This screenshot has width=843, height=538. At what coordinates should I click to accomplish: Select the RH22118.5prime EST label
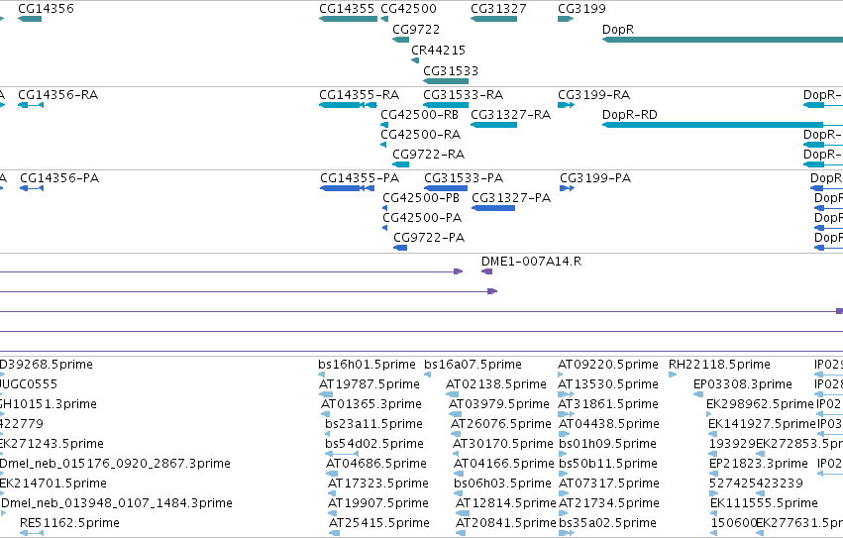point(719,365)
